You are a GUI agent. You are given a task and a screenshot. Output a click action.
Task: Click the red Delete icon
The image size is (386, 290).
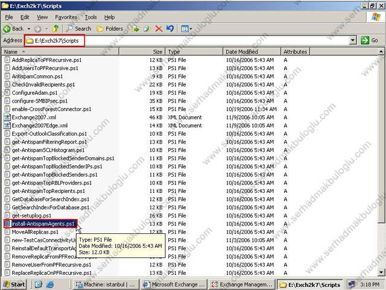[159, 29]
